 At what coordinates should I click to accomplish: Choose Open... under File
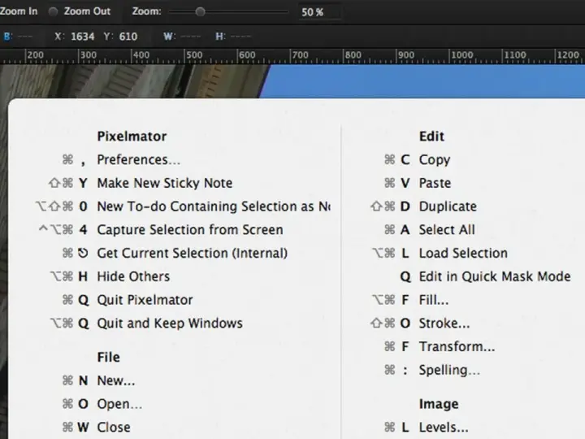(119, 404)
